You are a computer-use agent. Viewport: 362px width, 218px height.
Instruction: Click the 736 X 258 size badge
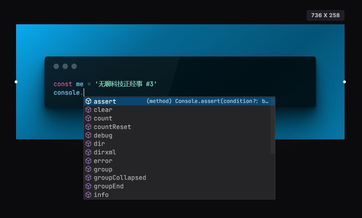point(326,15)
